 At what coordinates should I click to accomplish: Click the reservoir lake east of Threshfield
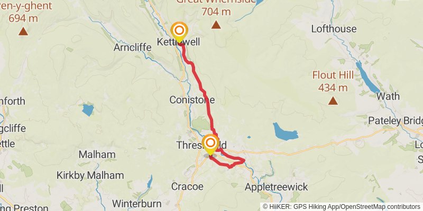(285, 131)
